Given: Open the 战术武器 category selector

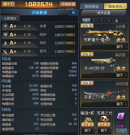Looking at the screenshot, I should 104,13.
